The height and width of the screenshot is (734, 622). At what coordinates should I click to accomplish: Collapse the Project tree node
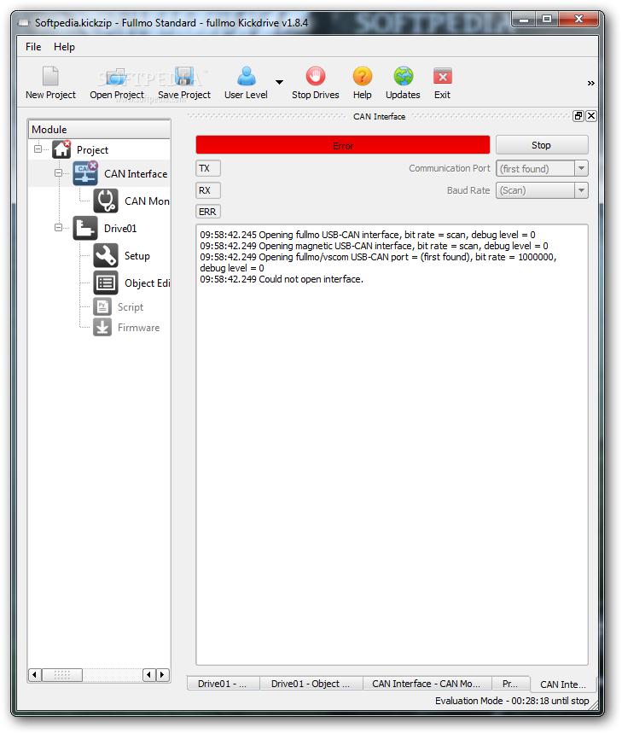click(x=38, y=149)
